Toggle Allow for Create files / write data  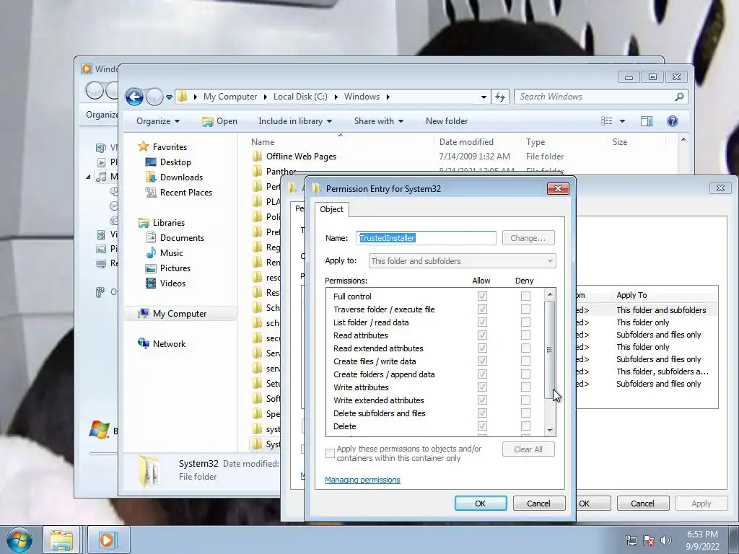coord(481,361)
